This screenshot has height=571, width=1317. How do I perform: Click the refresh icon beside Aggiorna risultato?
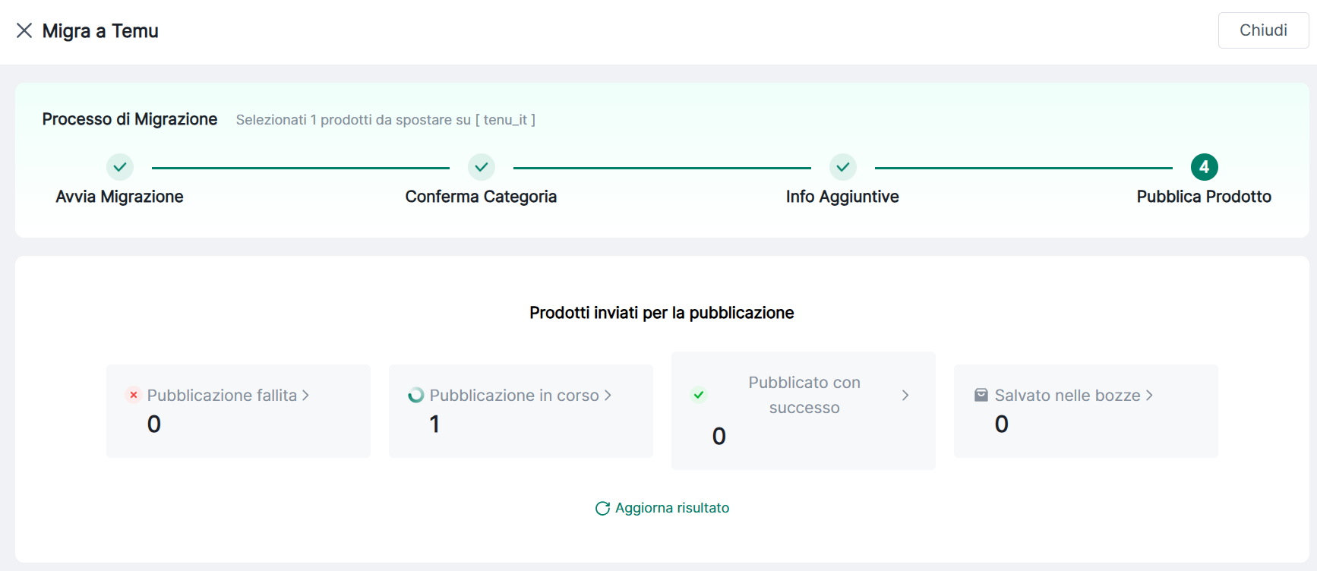(602, 508)
